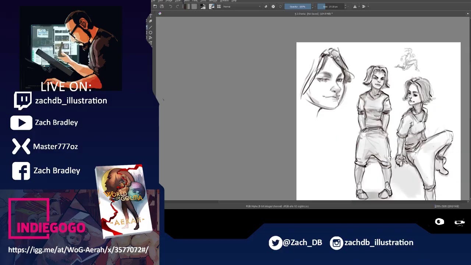
Task: Toggle preserve alpha checkerboard button
Action: [x=273, y=7]
